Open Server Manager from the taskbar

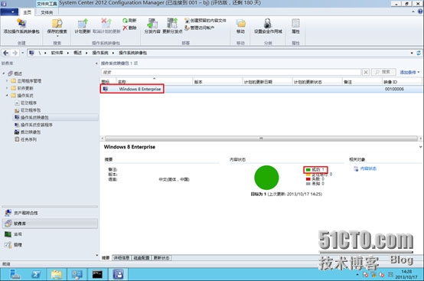point(15,275)
